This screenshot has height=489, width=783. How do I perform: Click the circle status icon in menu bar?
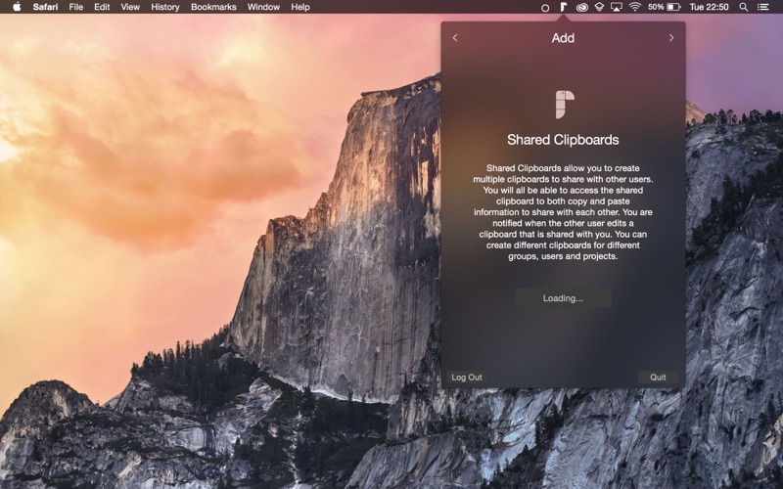(545, 8)
